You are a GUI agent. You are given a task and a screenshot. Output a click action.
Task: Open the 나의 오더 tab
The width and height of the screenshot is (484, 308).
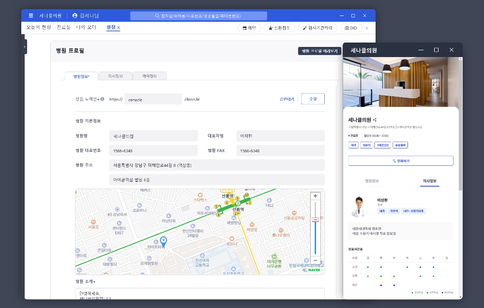[86, 28]
